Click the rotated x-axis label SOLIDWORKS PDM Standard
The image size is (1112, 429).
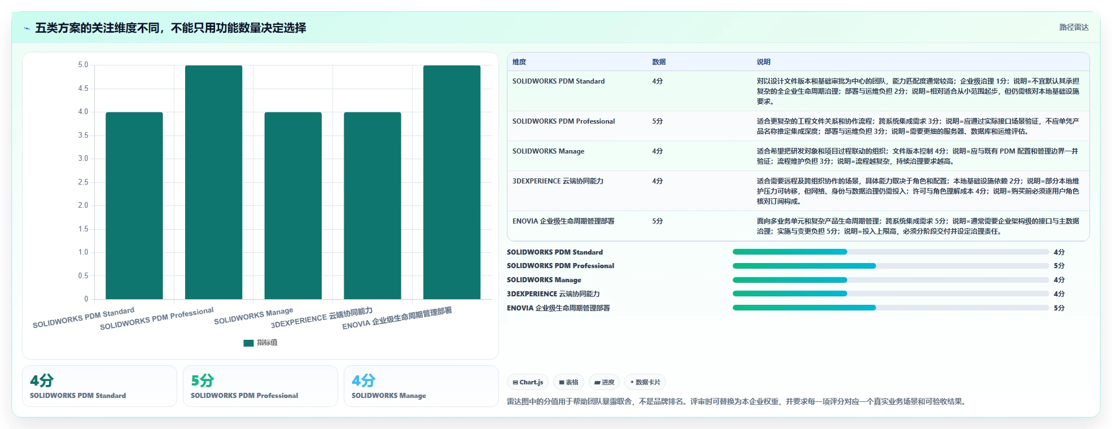[84, 318]
